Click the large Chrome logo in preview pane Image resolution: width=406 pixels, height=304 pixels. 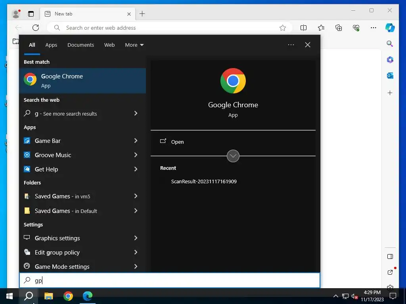233,81
